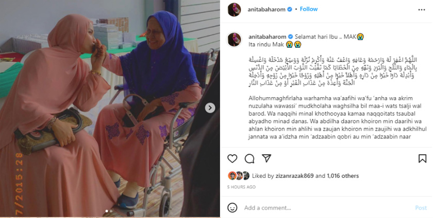The image size is (433, 218).
Task: Open more options three-dot menu
Action: (x=422, y=10)
